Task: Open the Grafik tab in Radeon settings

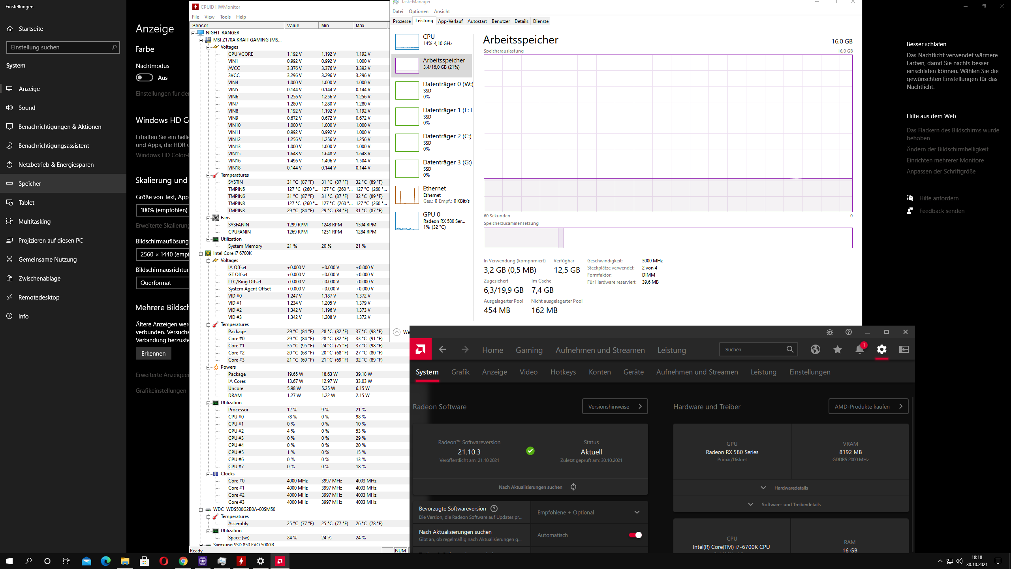Action: pyautogui.click(x=460, y=372)
